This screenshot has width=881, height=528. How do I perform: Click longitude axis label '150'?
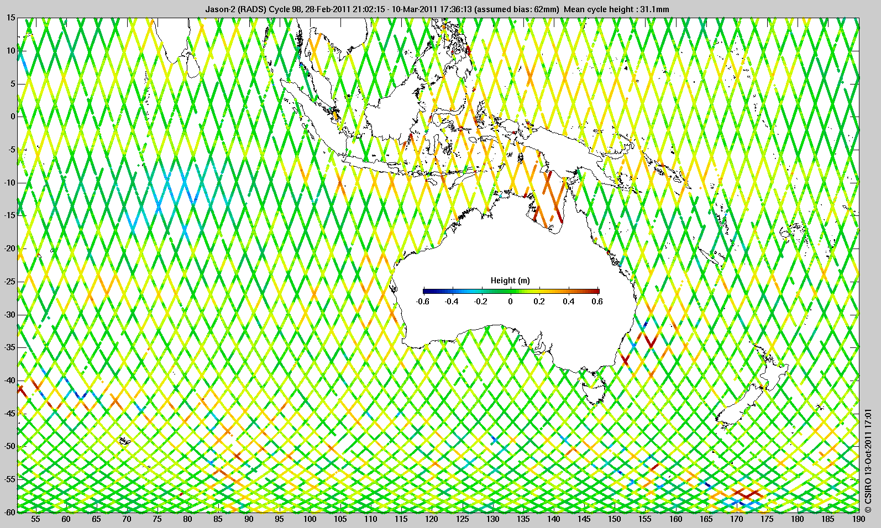615,519
